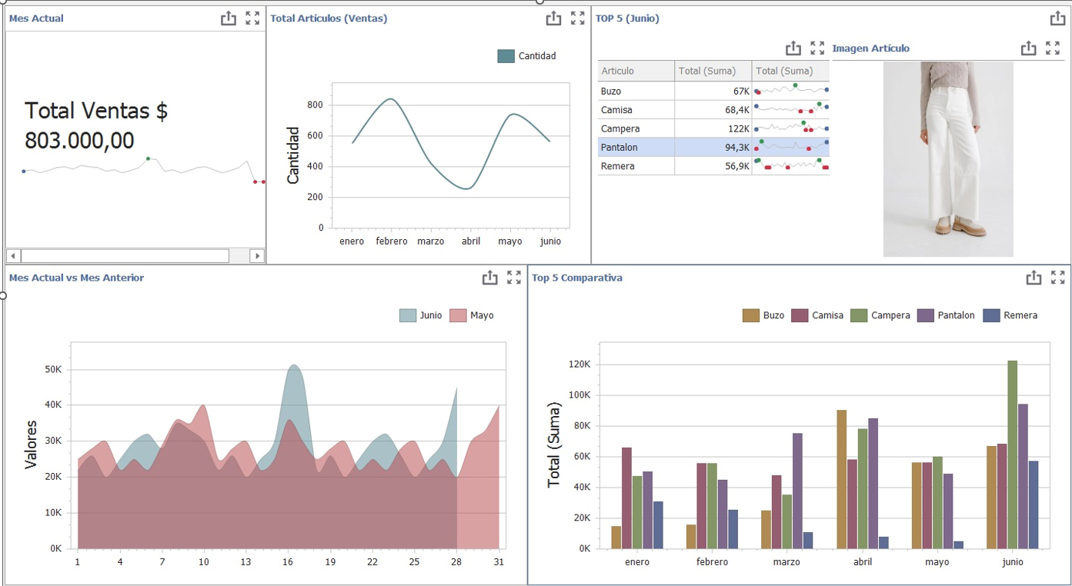This screenshot has width=1072, height=586.
Task: Export the Mes Actual vs Mes Anterior chart
Action: 489,278
